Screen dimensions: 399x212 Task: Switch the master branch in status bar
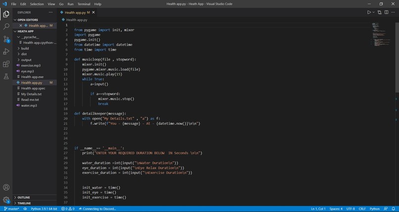point(11,209)
